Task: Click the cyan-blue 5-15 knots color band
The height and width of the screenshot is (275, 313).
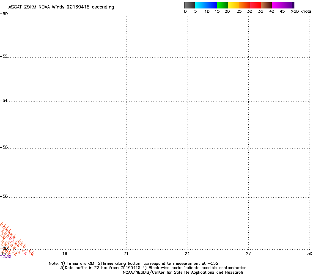Action: pos(206,5)
